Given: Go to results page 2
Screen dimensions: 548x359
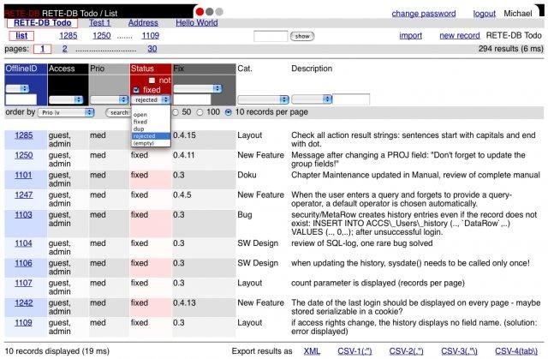Looking at the screenshot, I should (x=65, y=49).
